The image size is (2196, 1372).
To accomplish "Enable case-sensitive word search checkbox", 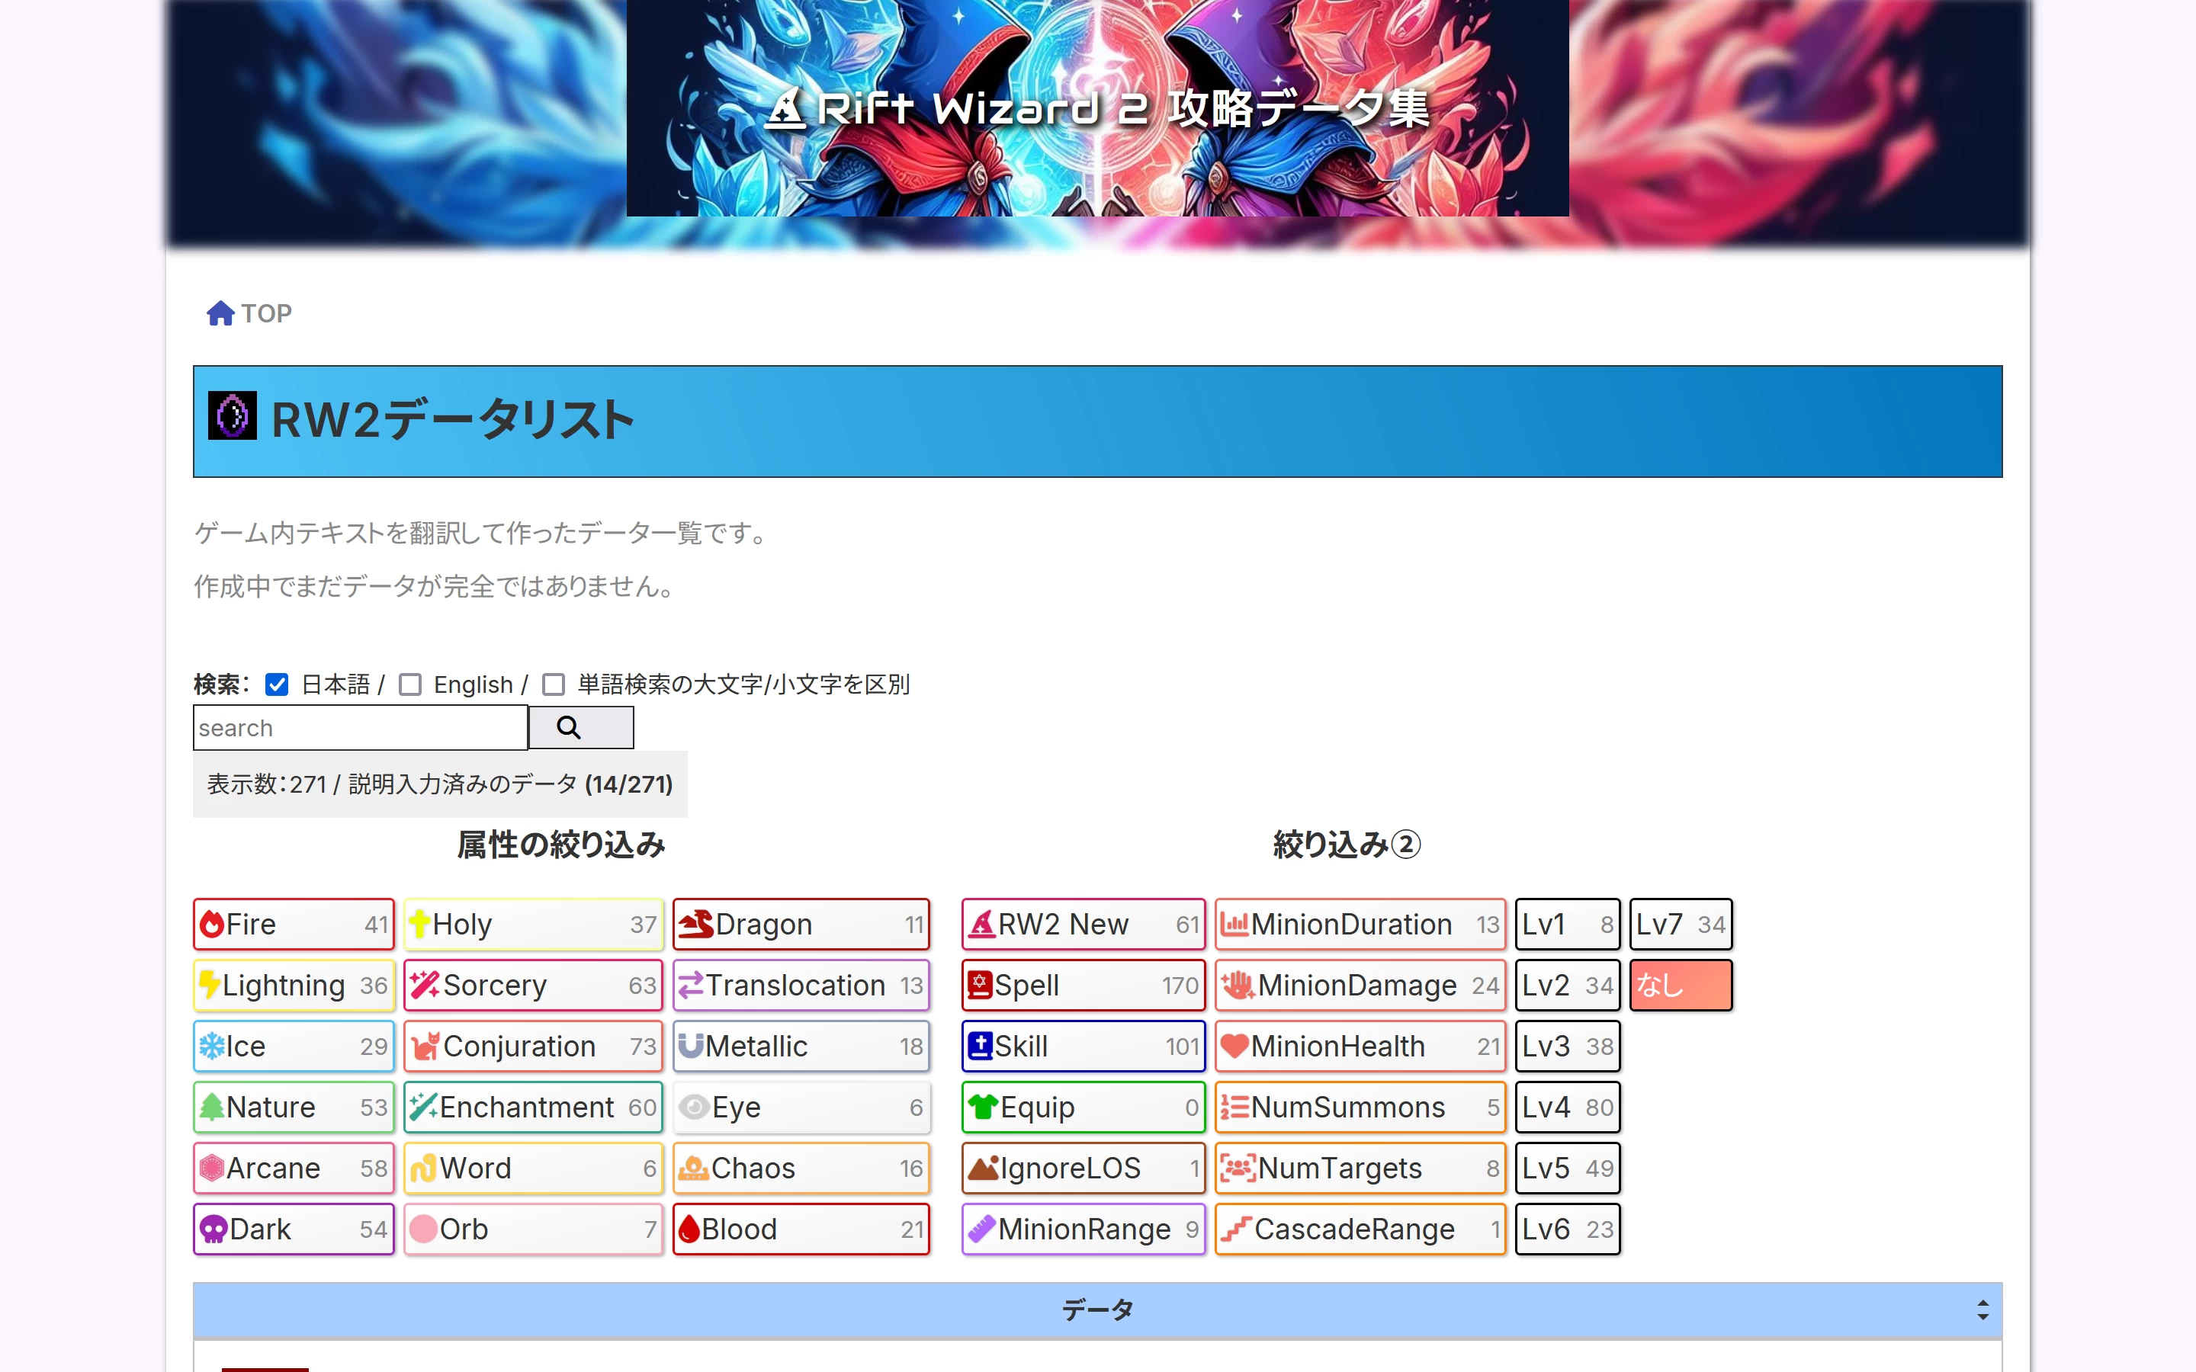I will click(554, 684).
